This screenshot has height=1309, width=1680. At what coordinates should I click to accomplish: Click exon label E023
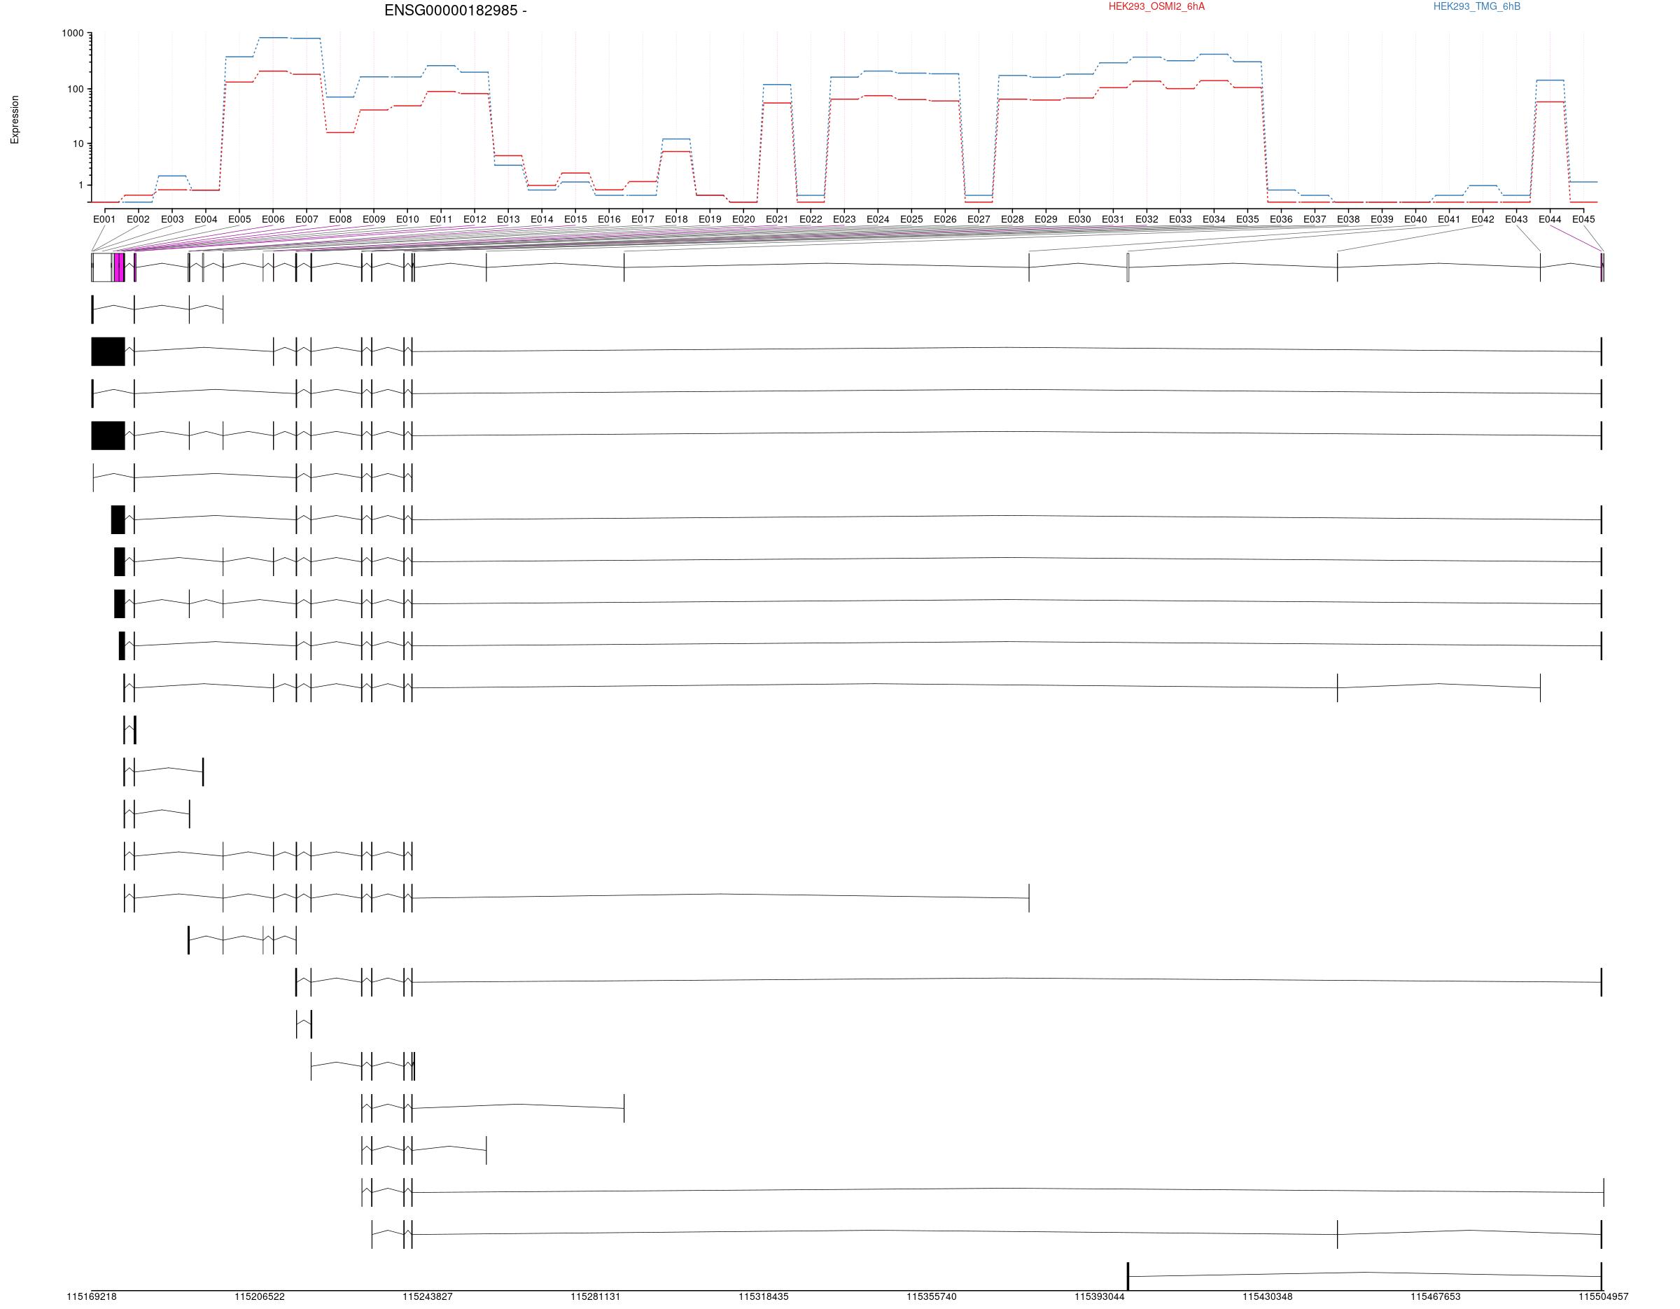pyautogui.click(x=843, y=219)
